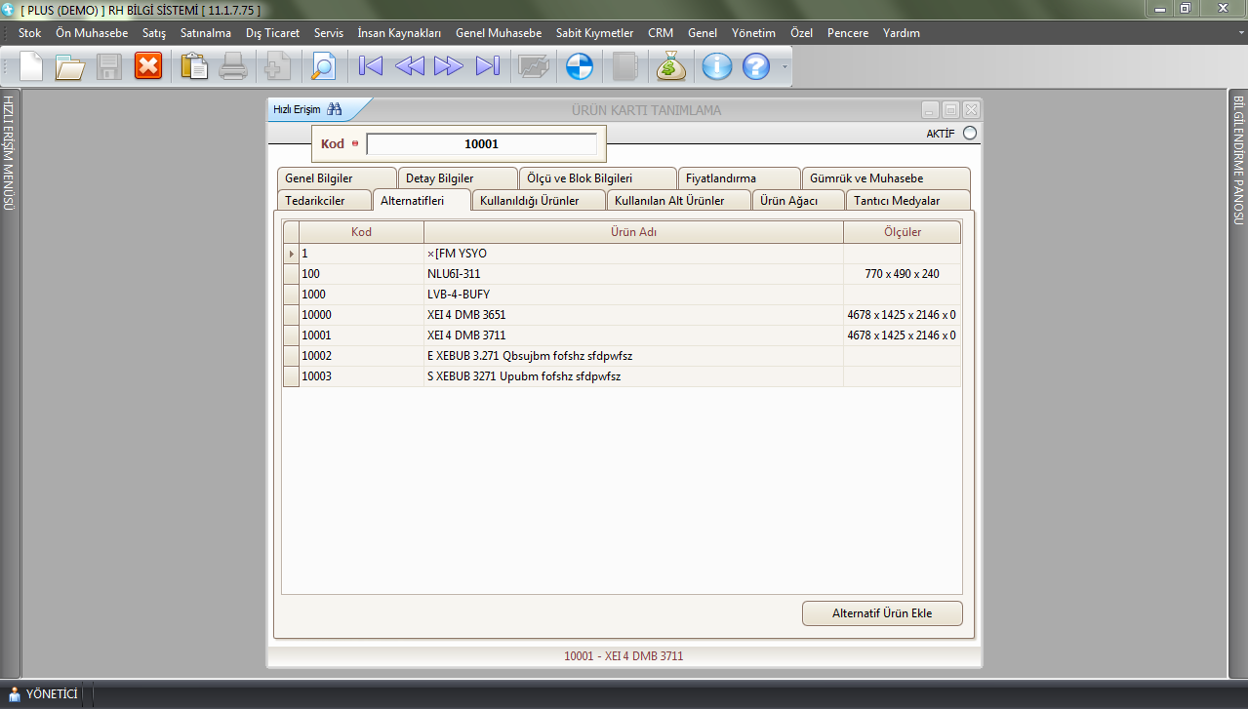Expand the BİLGİLENDİRME PANOSU side panel
The image size is (1248, 709).
pos(1238,160)
